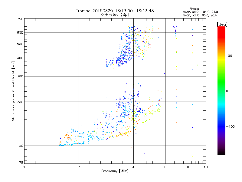Click the x-axis label "4"
The image size is (242, 182).
click(x=133, y=167)
